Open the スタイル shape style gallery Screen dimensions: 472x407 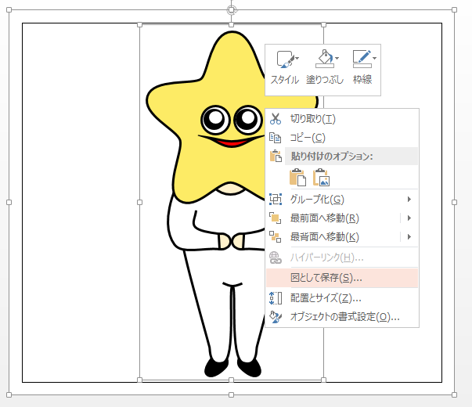(x=284, y=69)
